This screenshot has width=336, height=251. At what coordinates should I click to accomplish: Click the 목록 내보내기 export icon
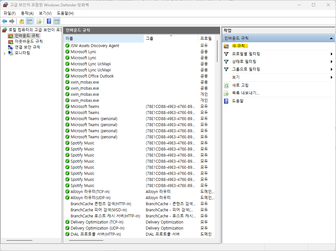[226, 93]
